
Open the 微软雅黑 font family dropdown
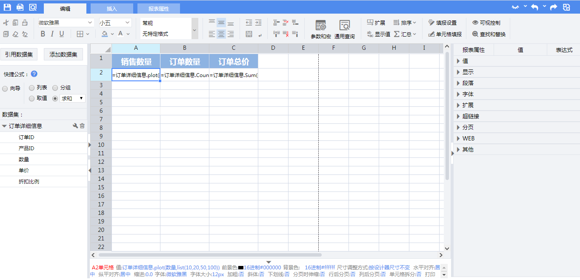click(x=66, y=23)
